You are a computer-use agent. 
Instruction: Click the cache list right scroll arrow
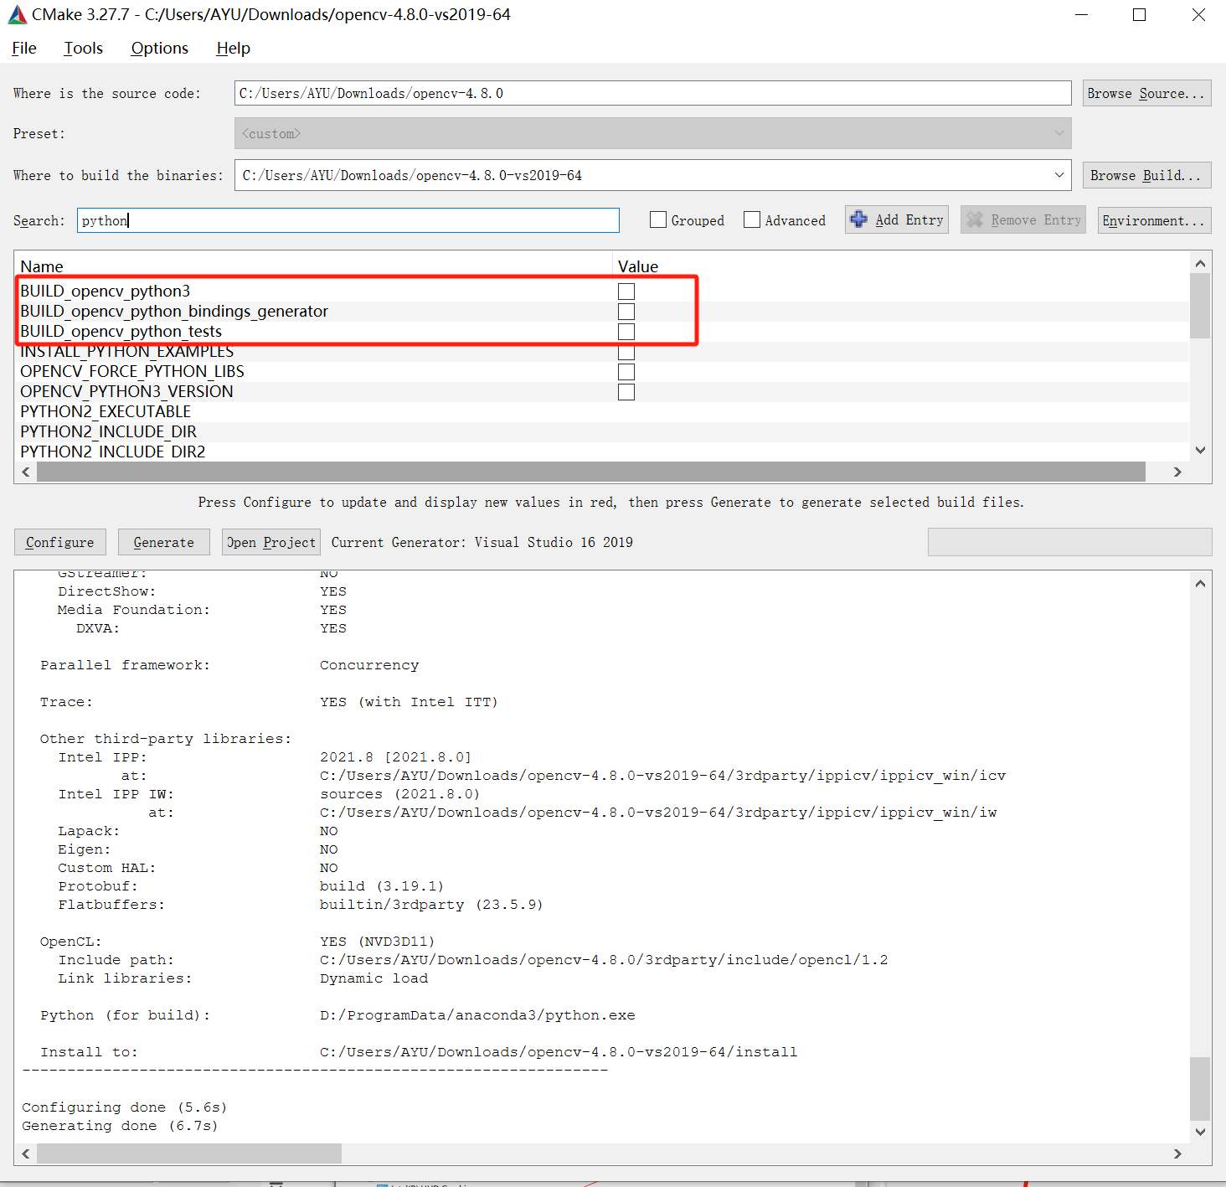(x=1177, y=472)
